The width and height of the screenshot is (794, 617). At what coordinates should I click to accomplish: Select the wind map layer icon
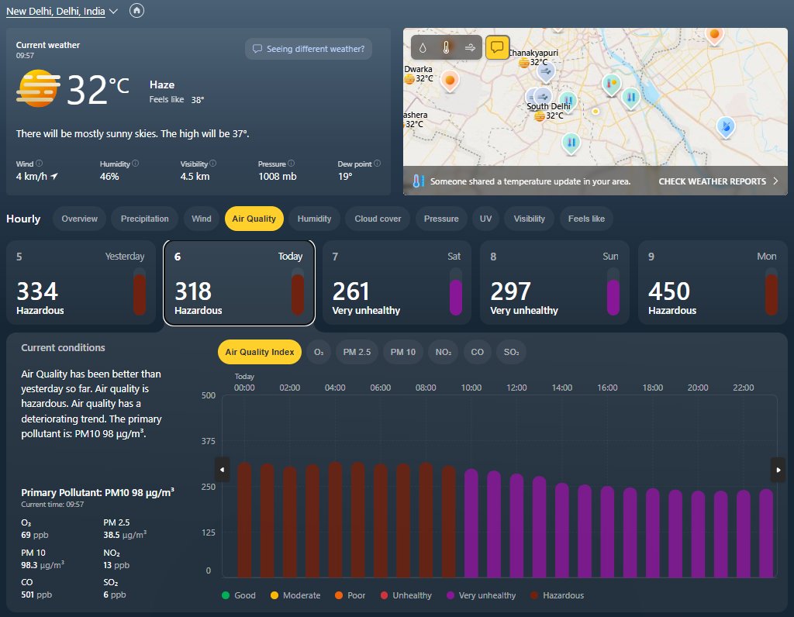pyautogui.click(x=470, y=47)
